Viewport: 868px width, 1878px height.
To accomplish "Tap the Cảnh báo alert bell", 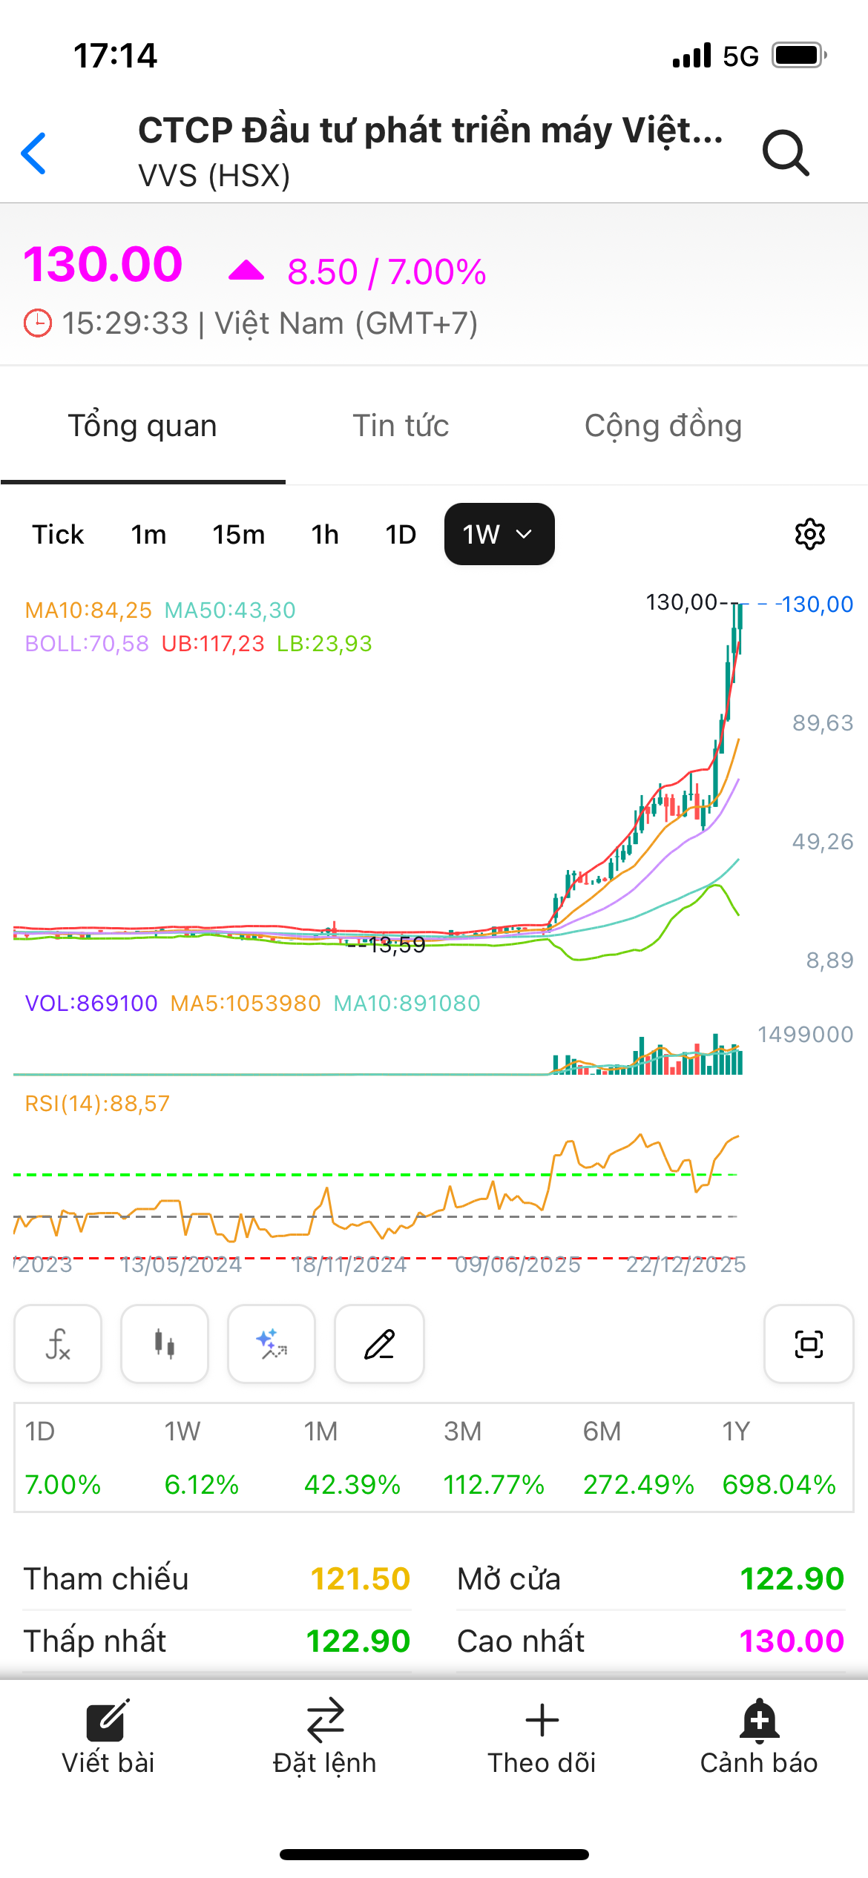I will coord(759,1737).
